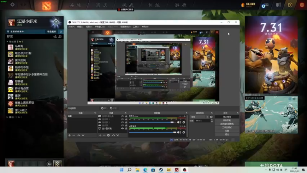
Task: Open OBS 帮助(H) help menu
Action: [x=145, y=27]
